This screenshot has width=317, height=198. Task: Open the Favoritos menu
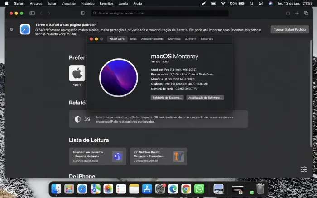(x=106, y=3)
